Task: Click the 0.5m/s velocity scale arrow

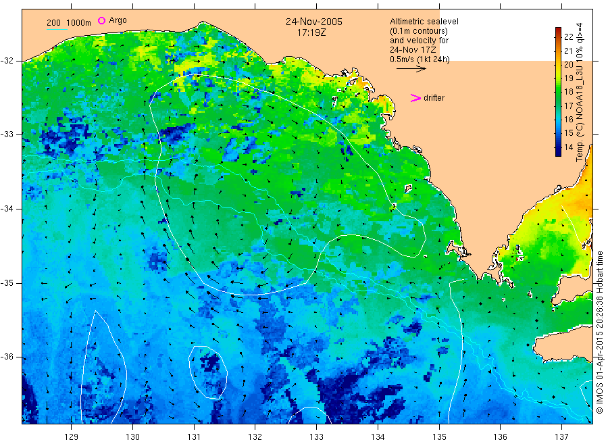Action: coord(411,69)
